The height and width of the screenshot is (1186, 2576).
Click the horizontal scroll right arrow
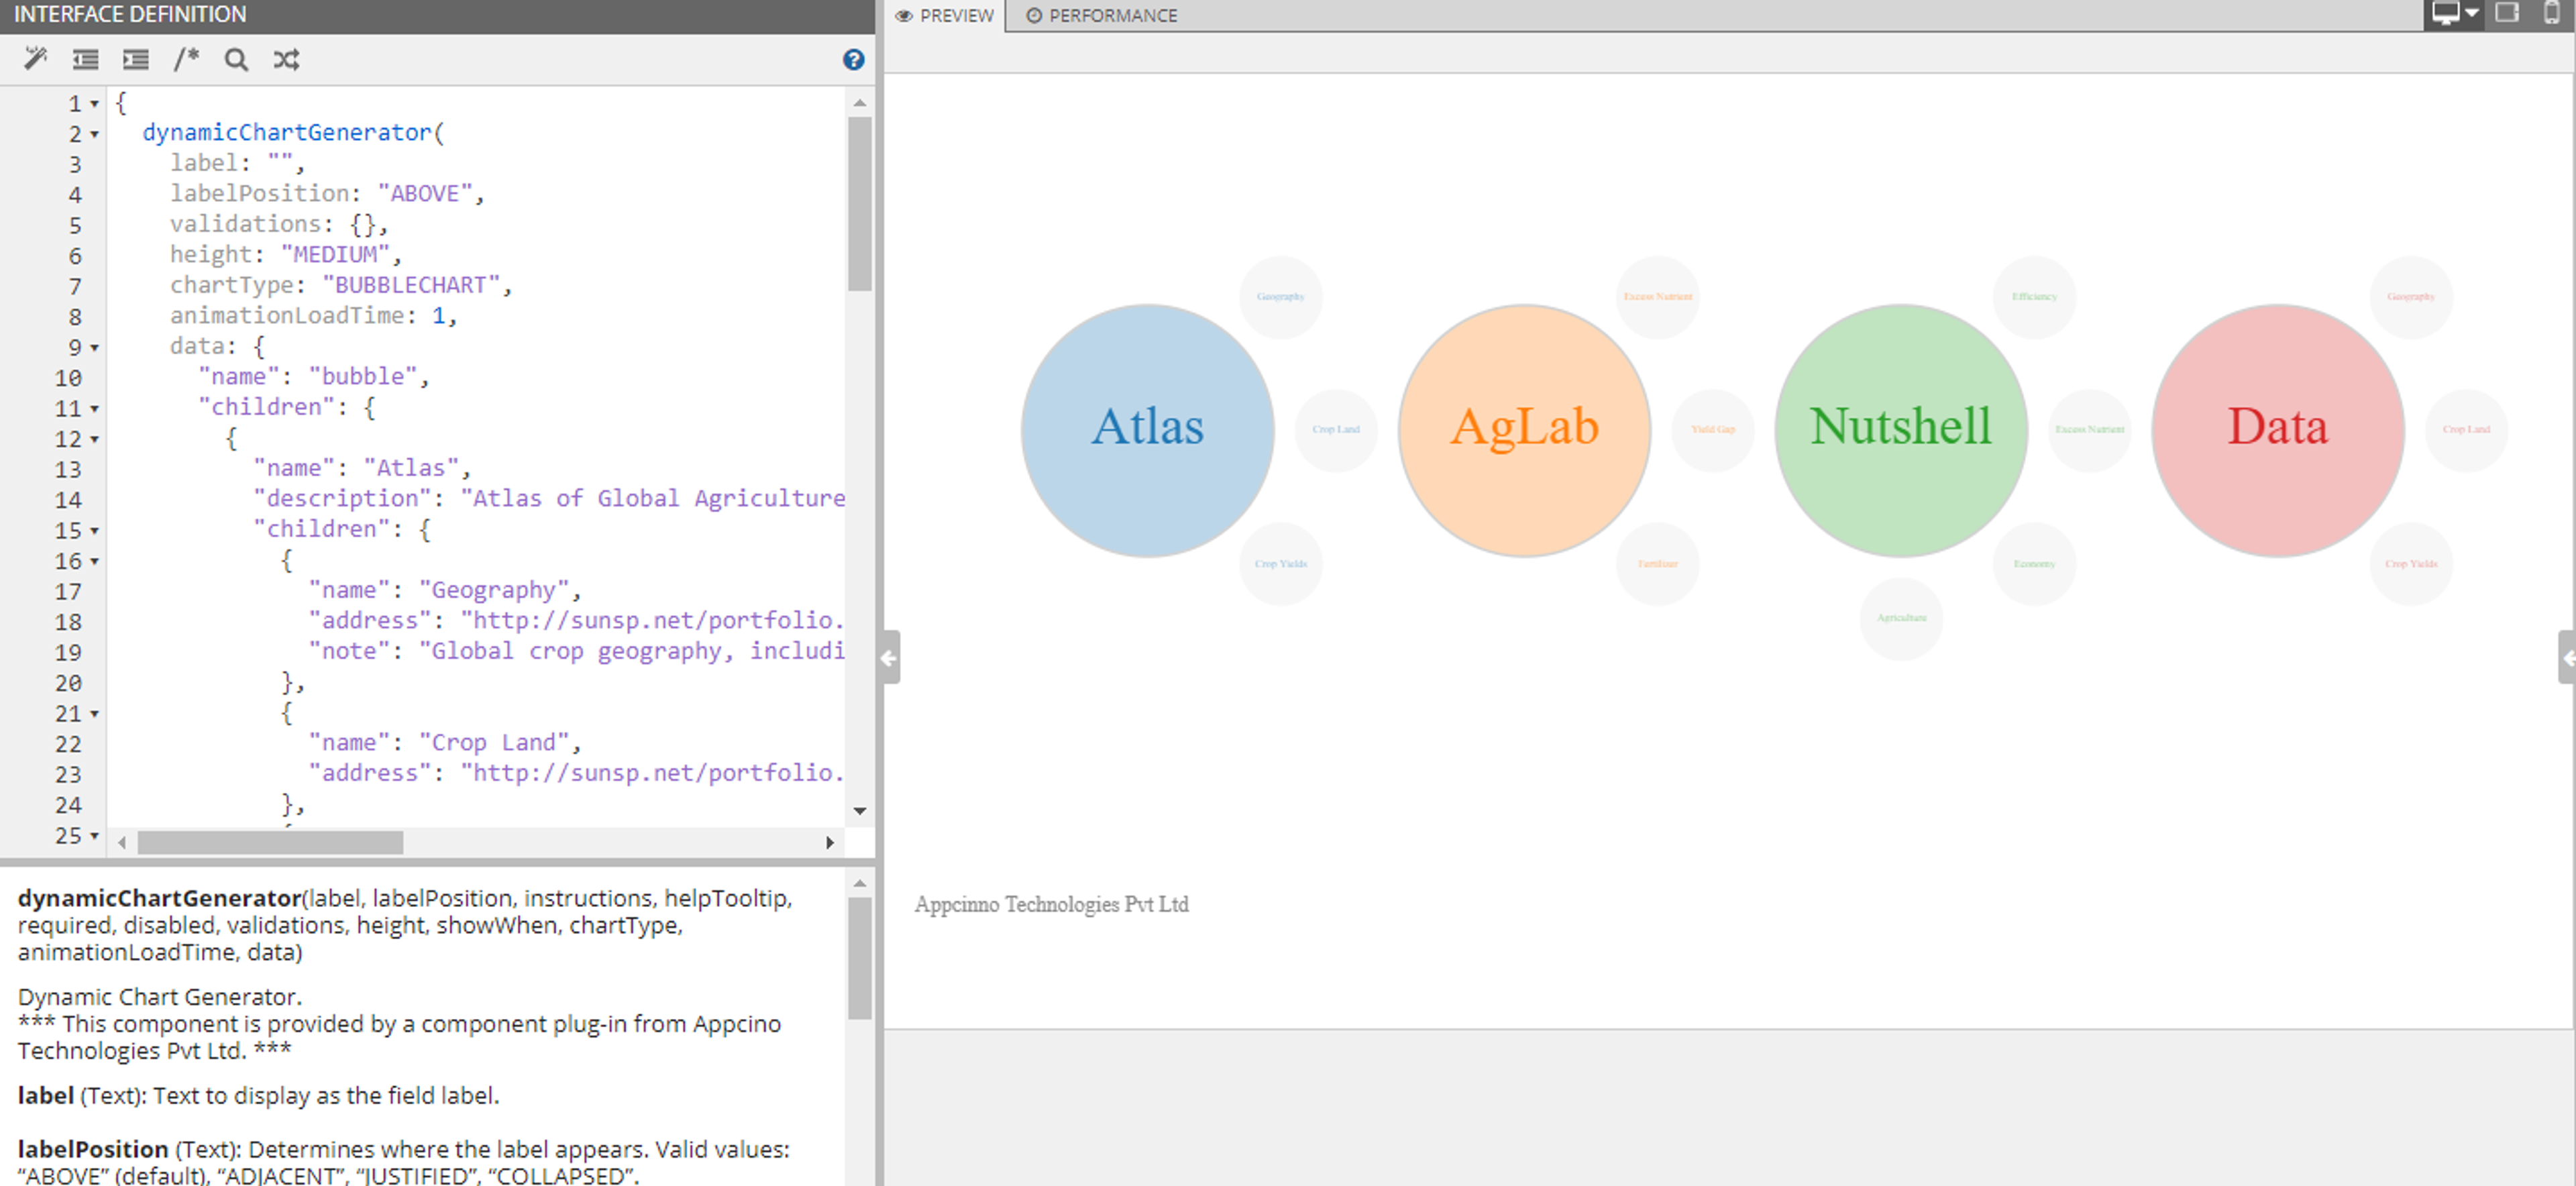pos(830,843)
